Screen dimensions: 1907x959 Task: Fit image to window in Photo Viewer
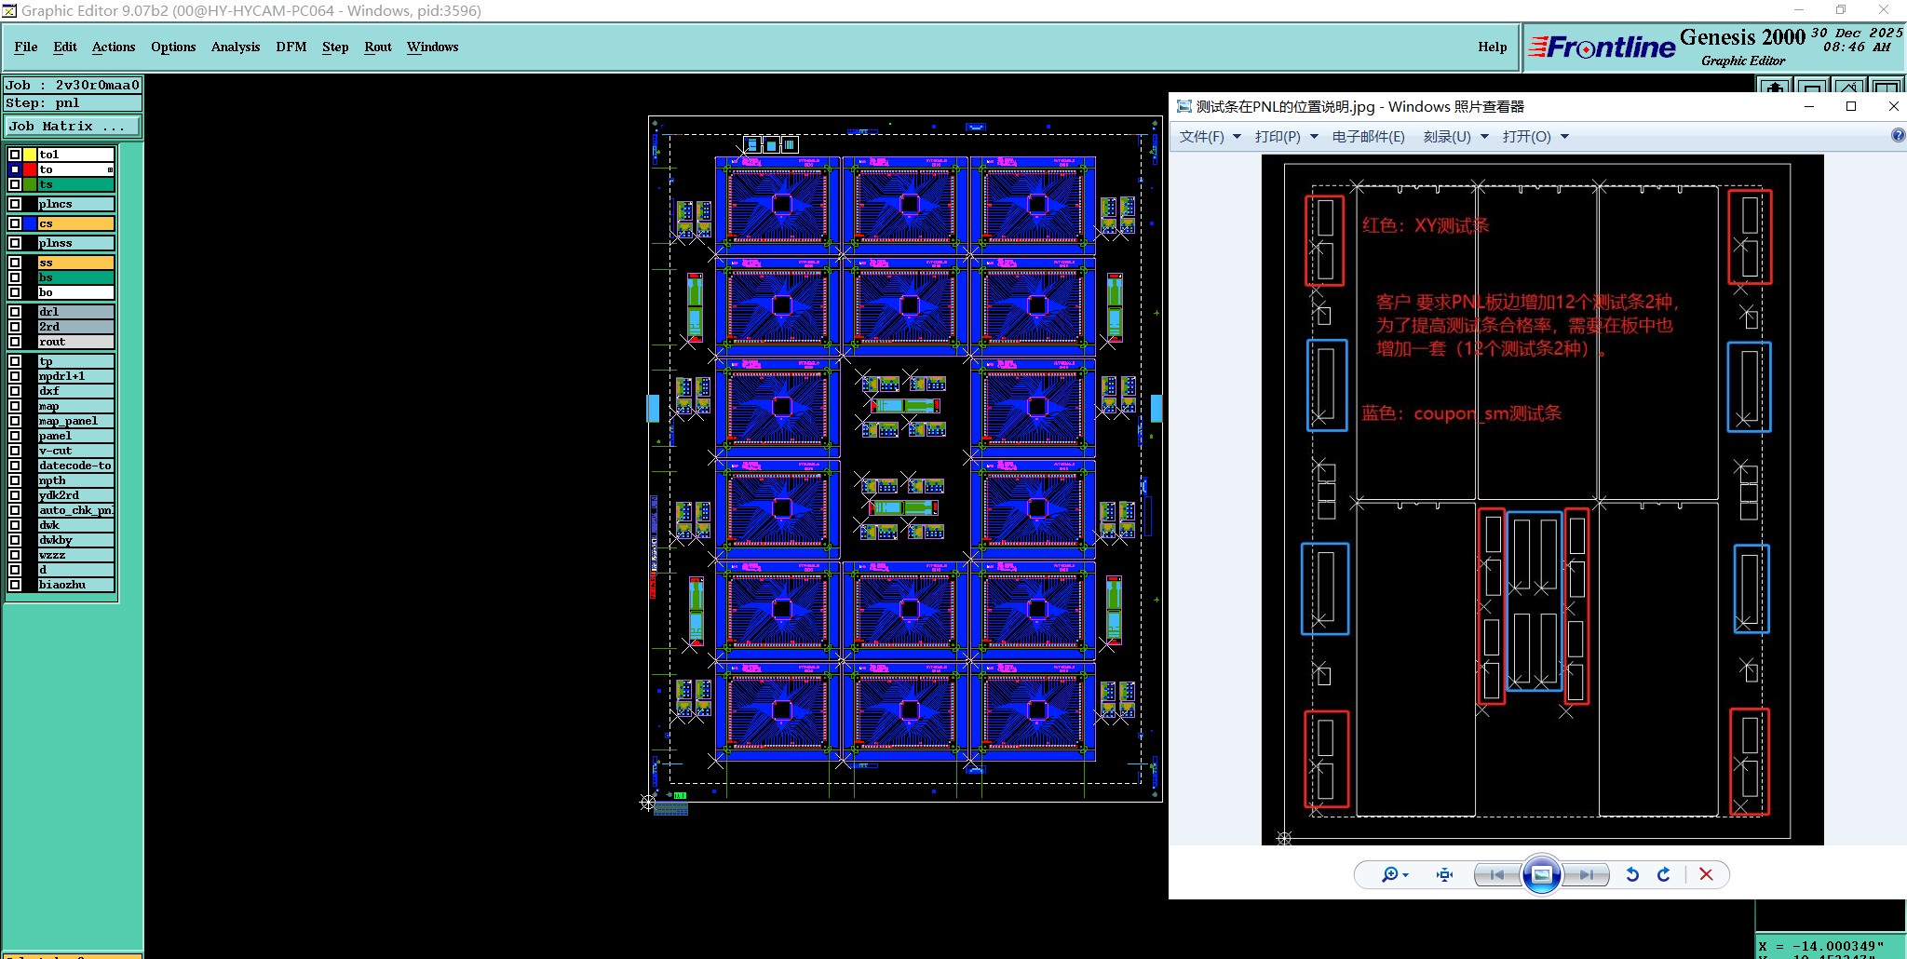tap(1444, 874)
